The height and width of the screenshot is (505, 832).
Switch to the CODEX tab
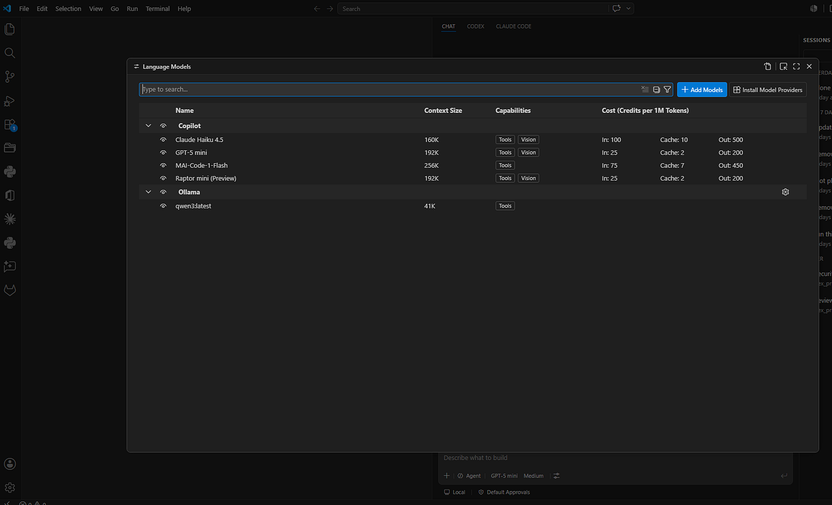tap(475, 26)
